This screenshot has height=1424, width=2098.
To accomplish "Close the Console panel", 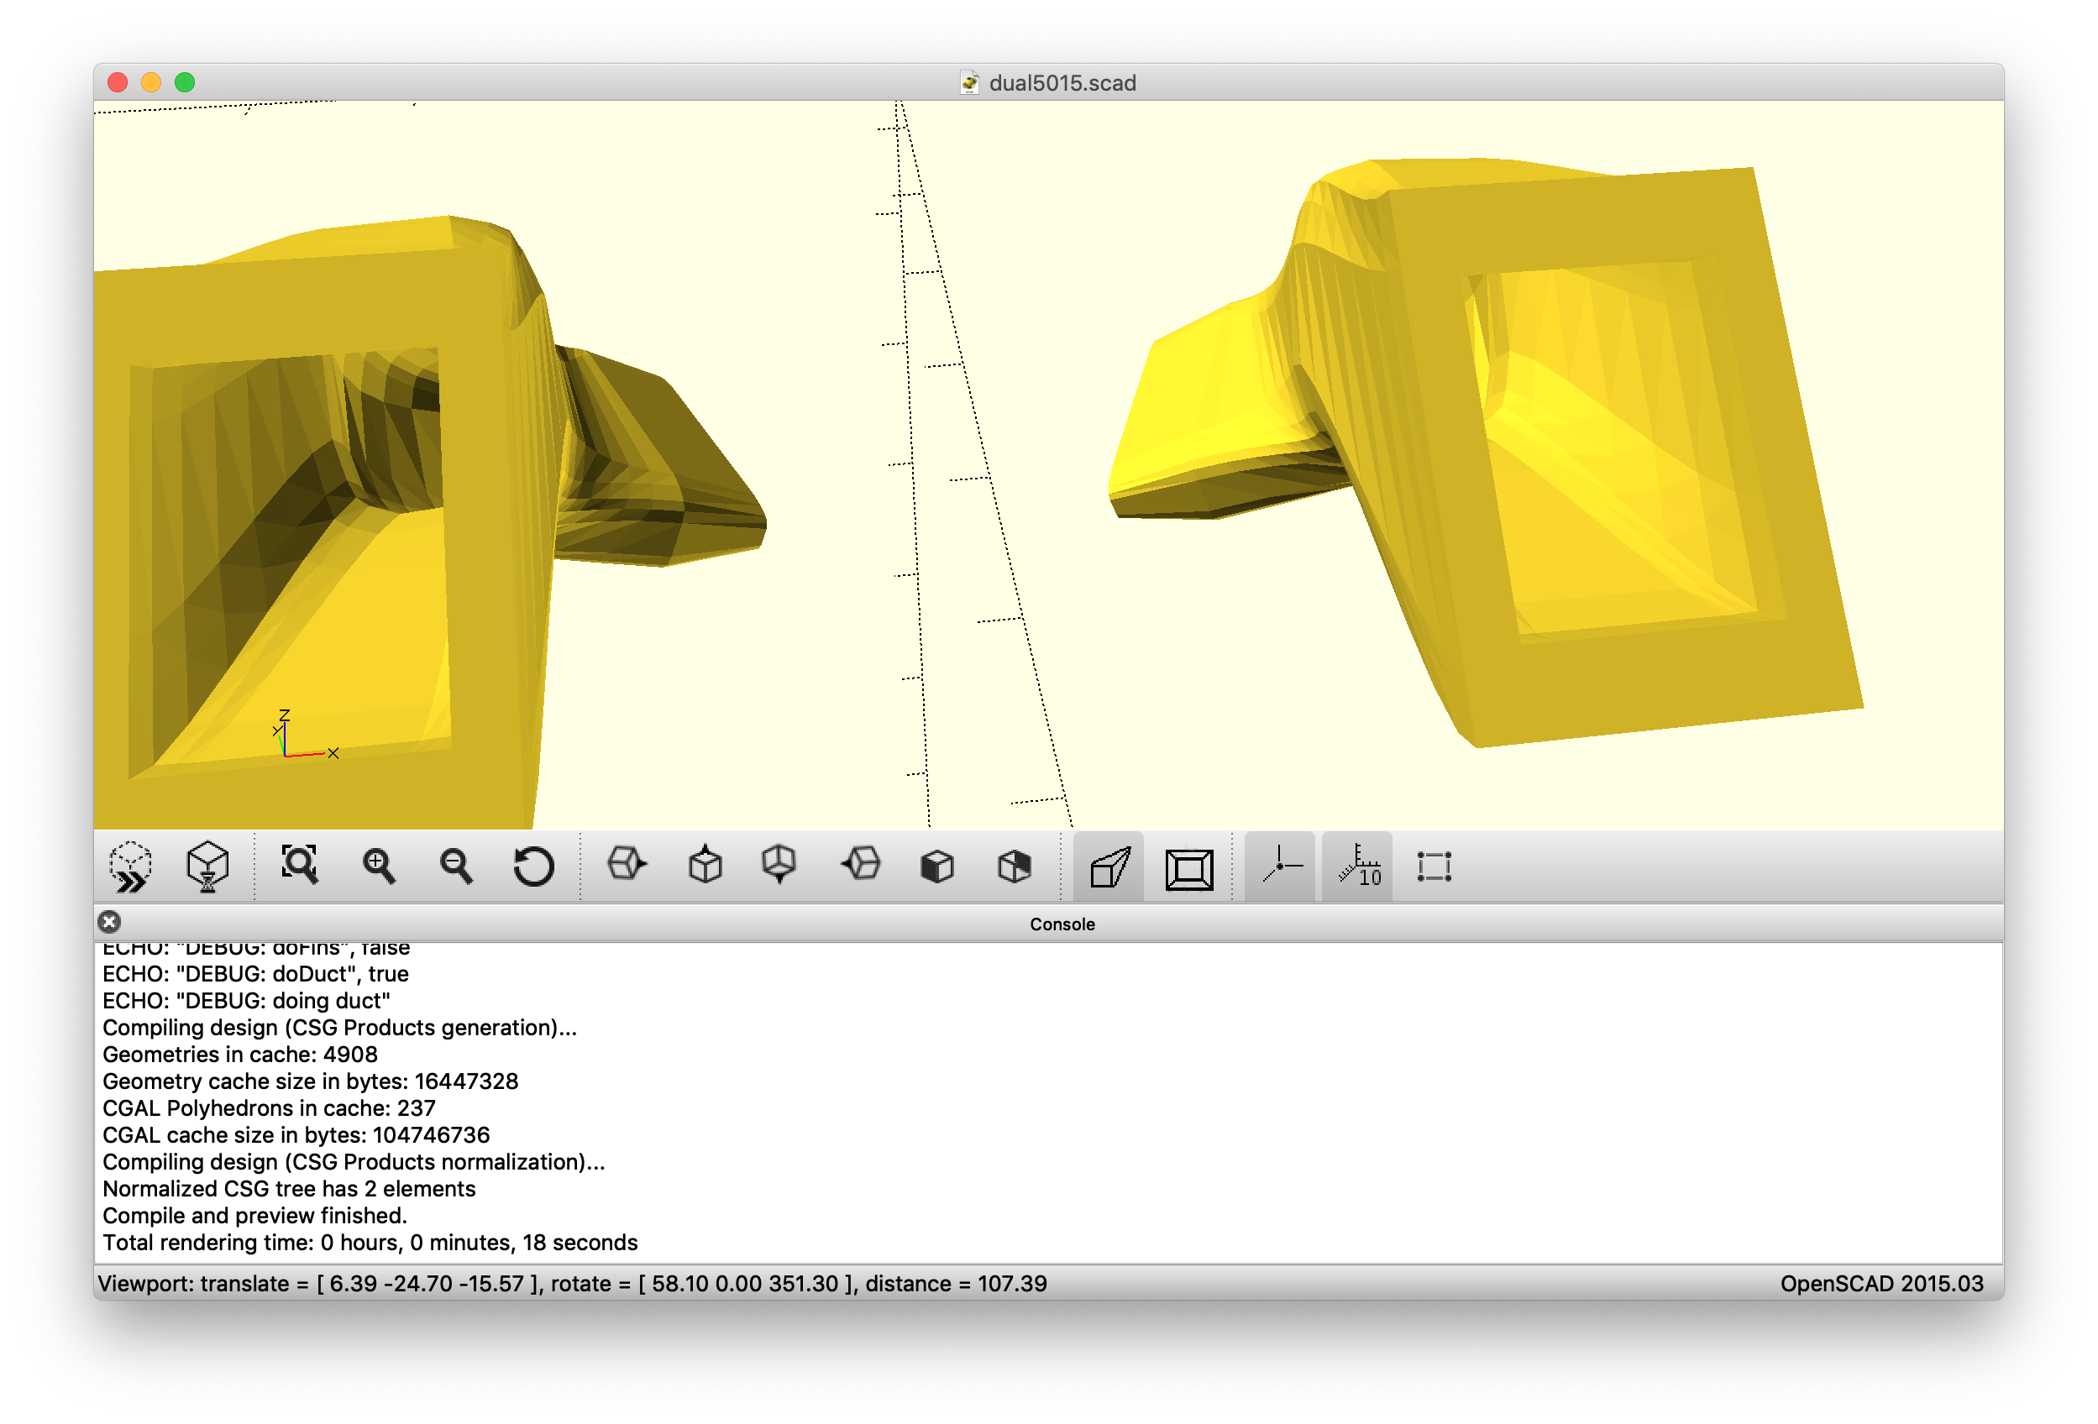I will (x=109, y=922).
